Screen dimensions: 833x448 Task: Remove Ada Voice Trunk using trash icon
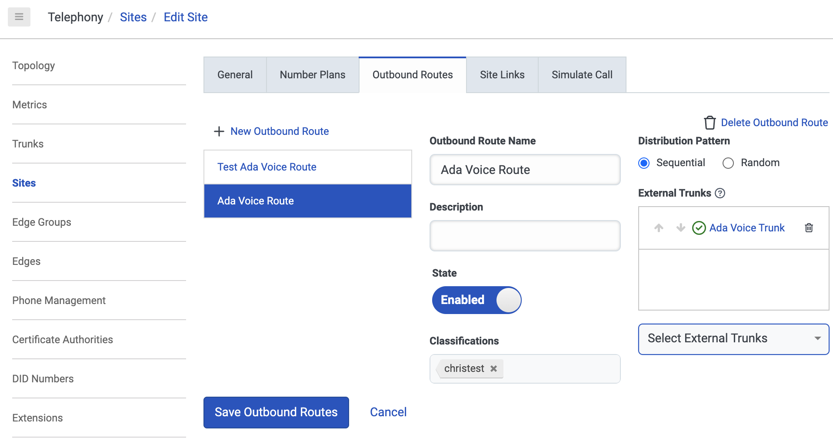[x=809, y=228]
